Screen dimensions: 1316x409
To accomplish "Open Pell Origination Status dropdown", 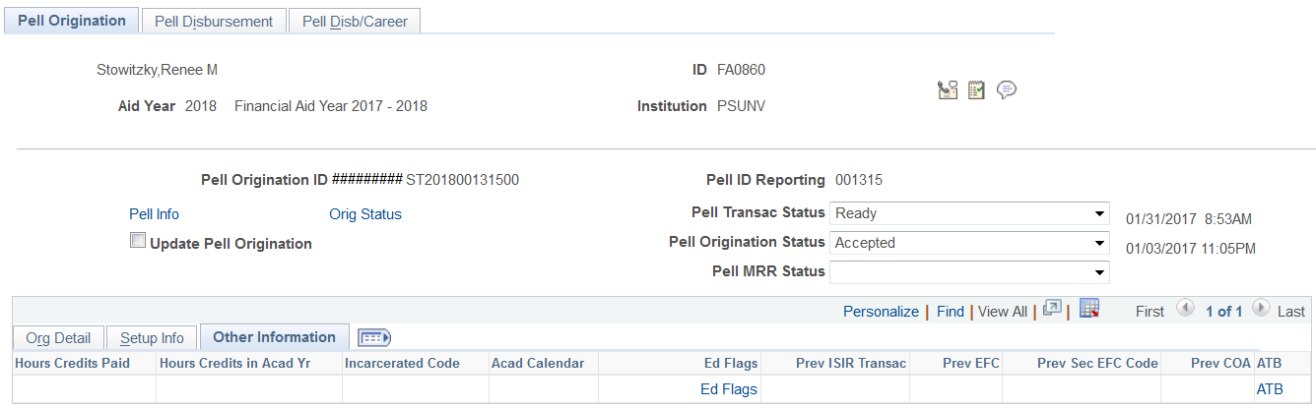I will coord(969,243).
